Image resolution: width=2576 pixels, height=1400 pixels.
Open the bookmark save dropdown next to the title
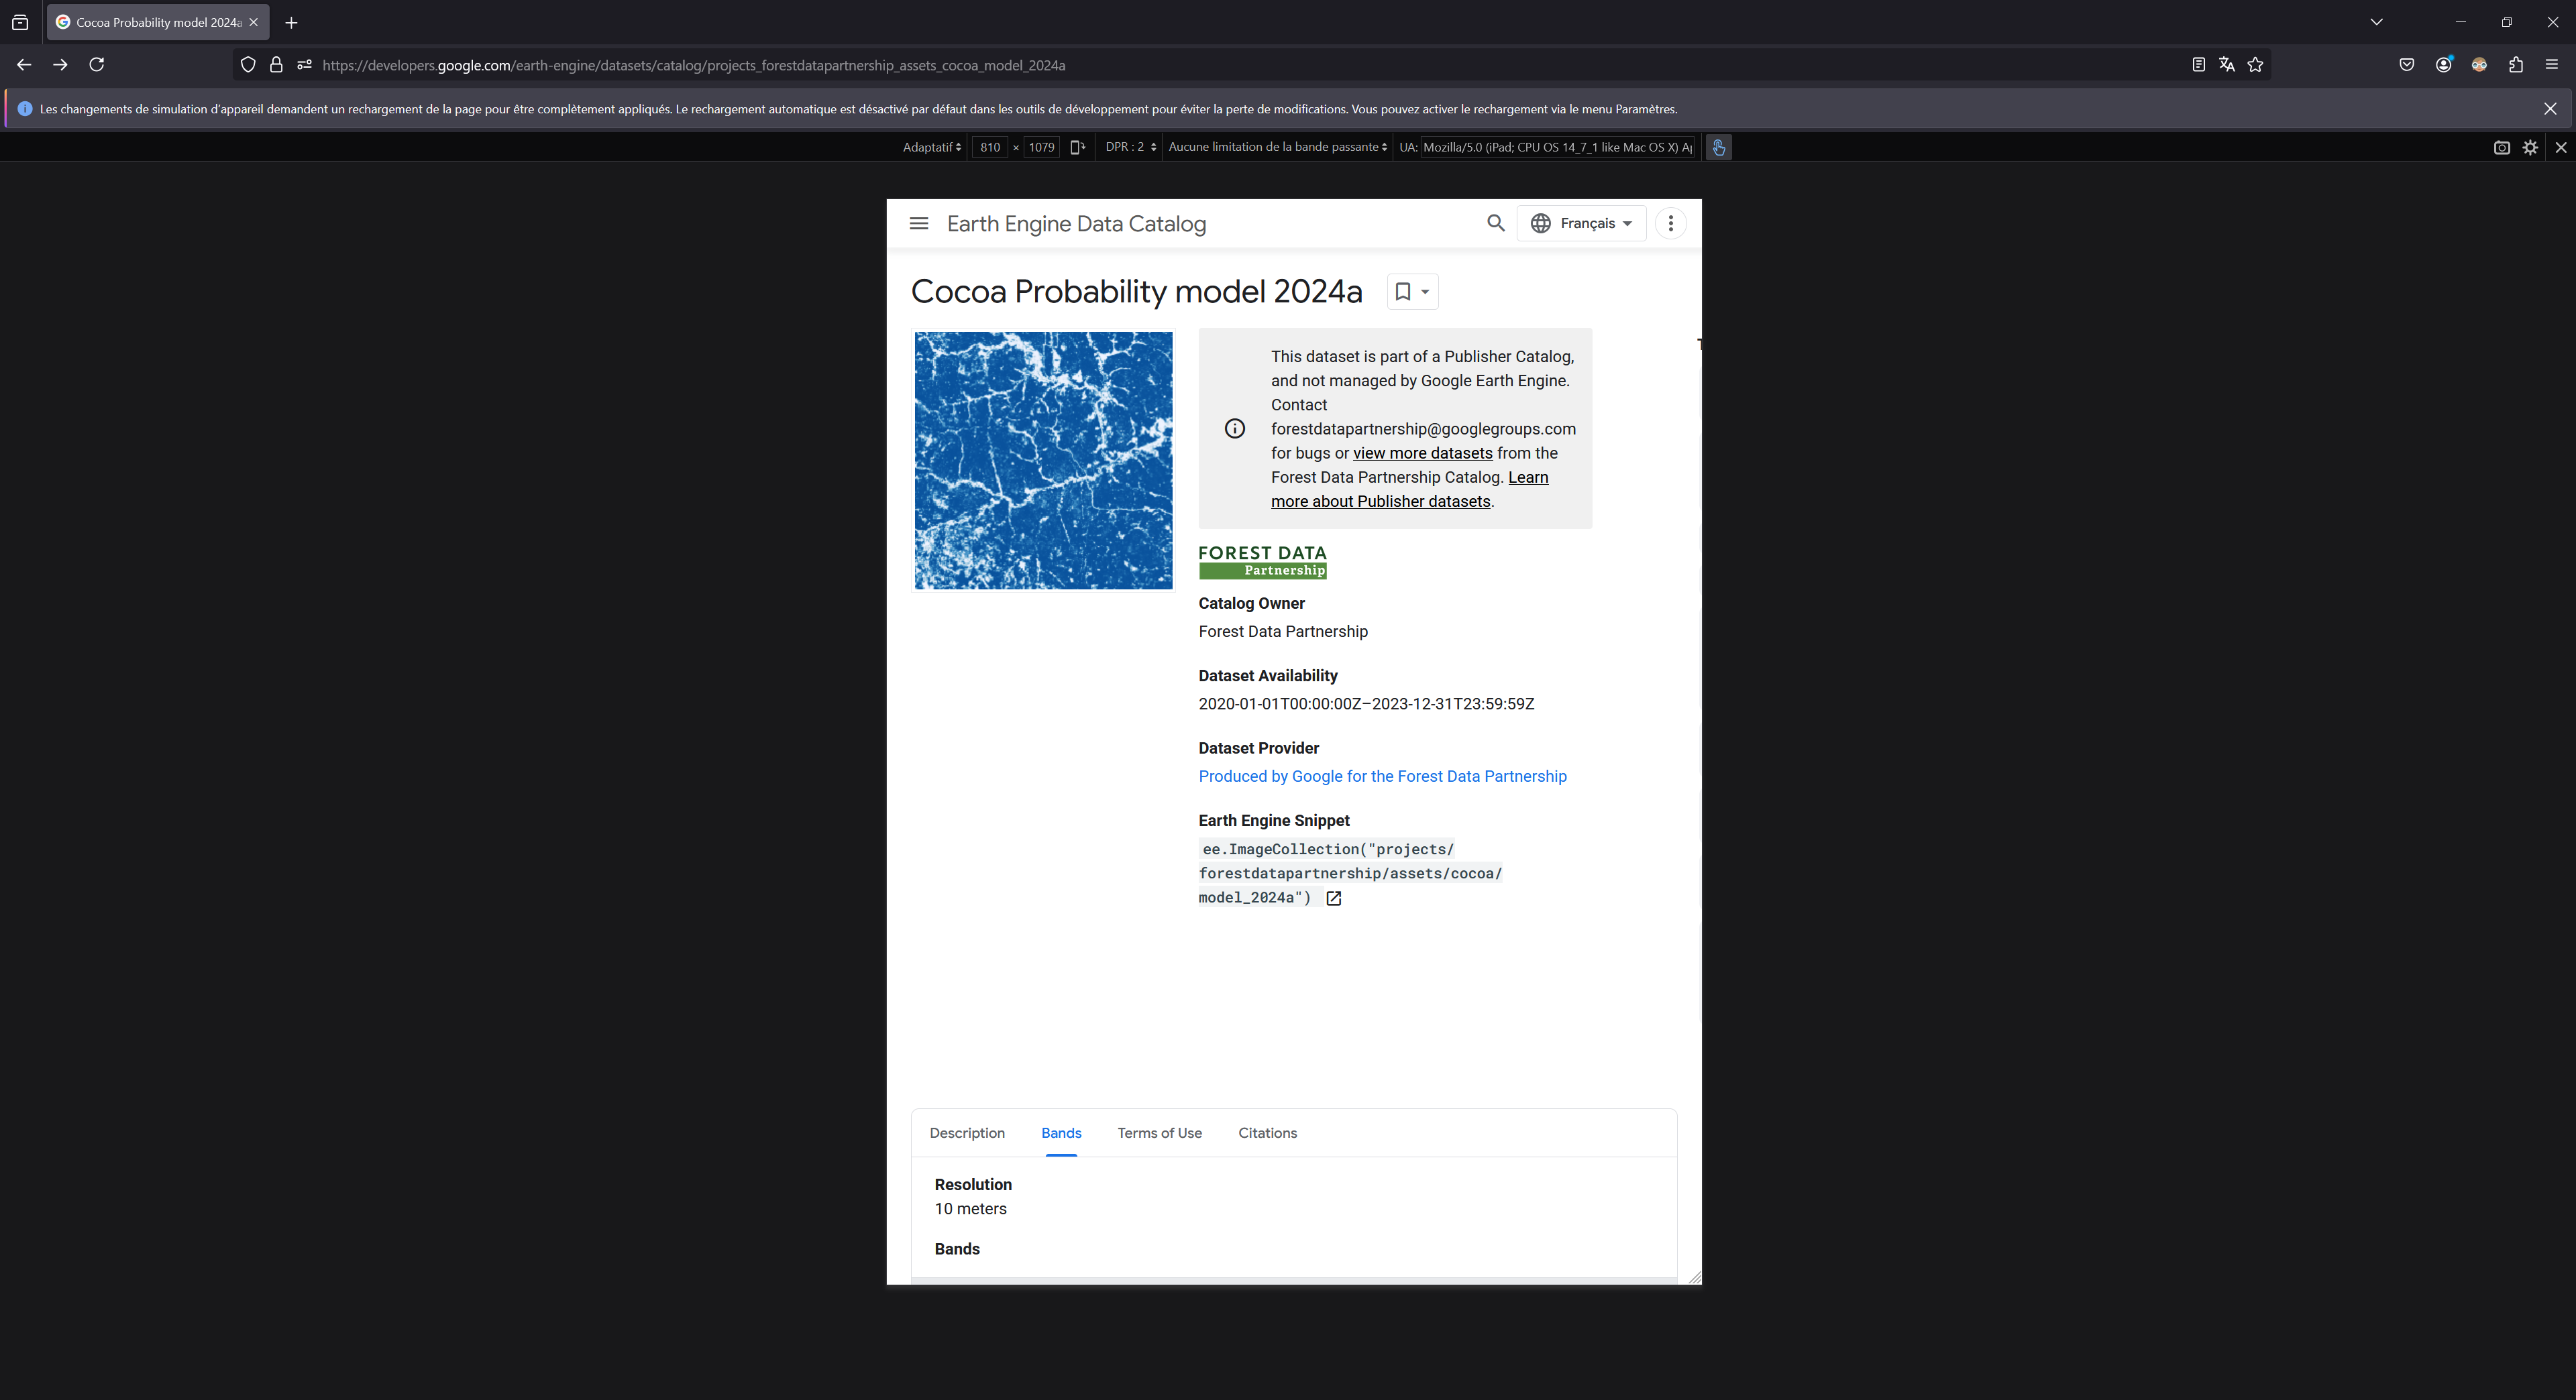coord(1412,292)
